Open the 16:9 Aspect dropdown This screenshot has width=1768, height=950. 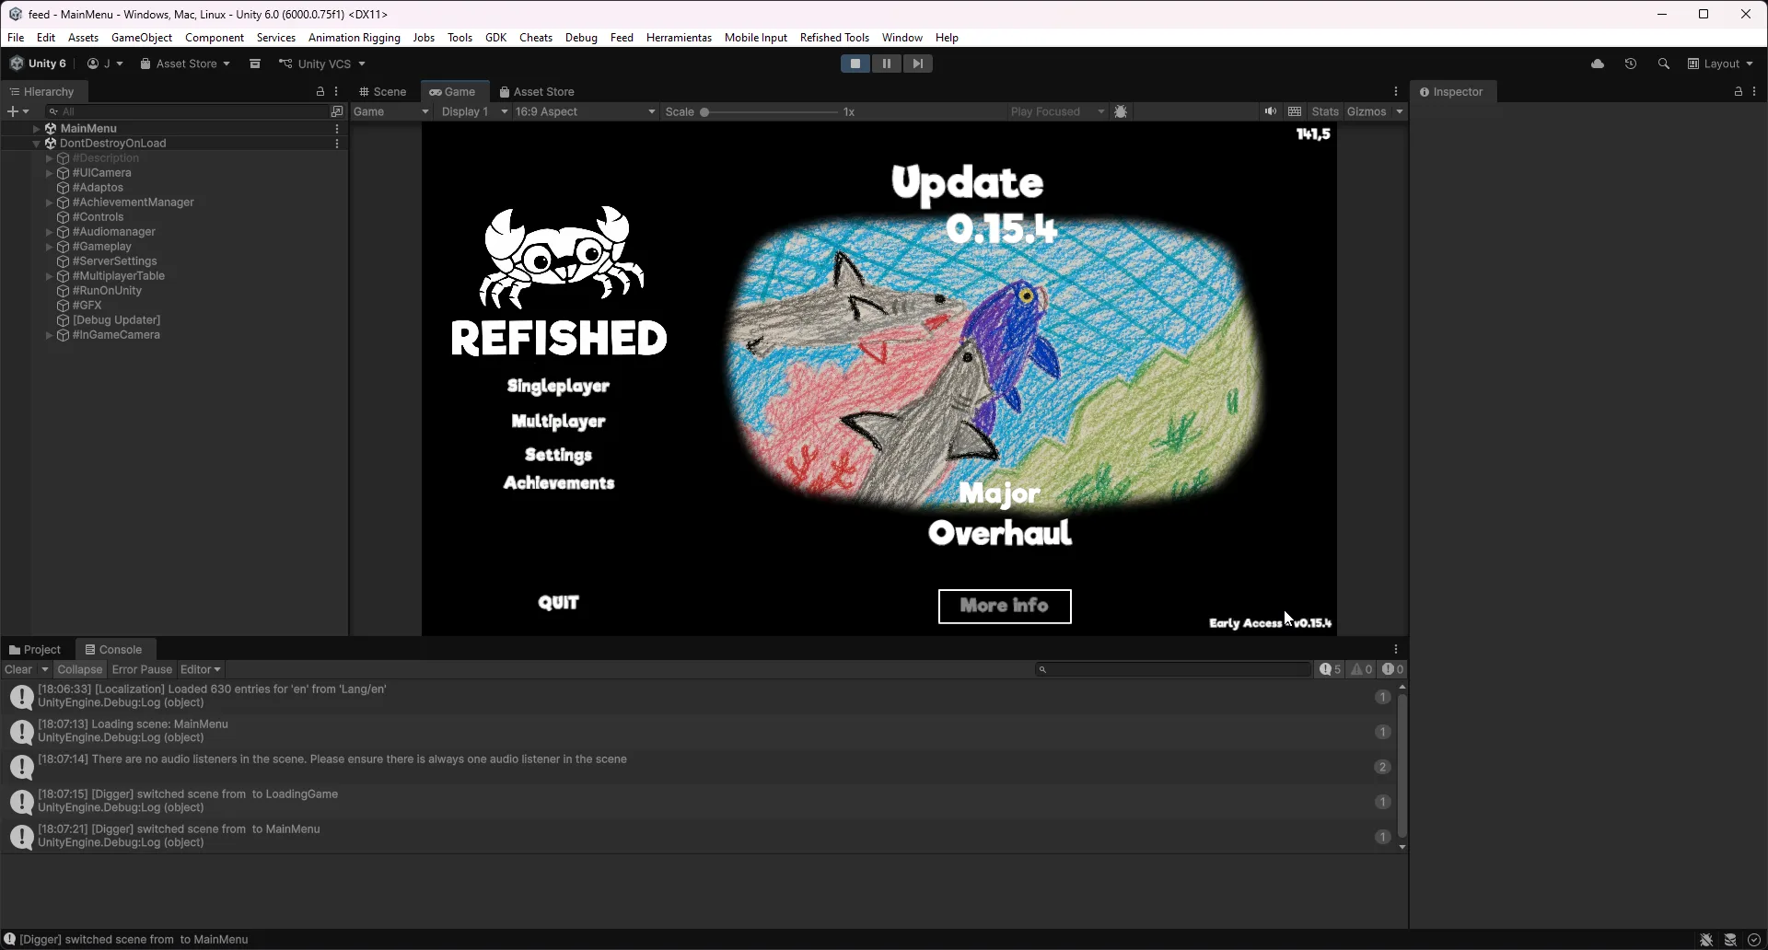[586, 111]
